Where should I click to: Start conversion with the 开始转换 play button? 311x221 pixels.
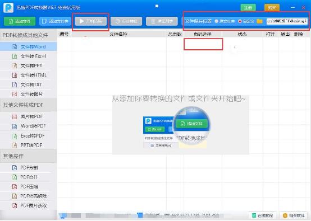pyautogui.click(x=91, y=21)
